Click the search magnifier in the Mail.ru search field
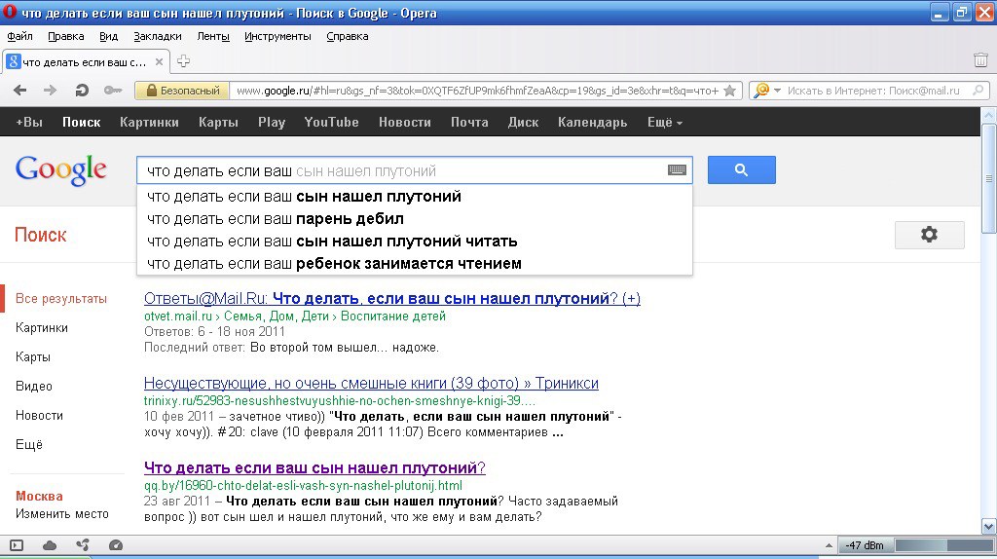 coord(978,91)
